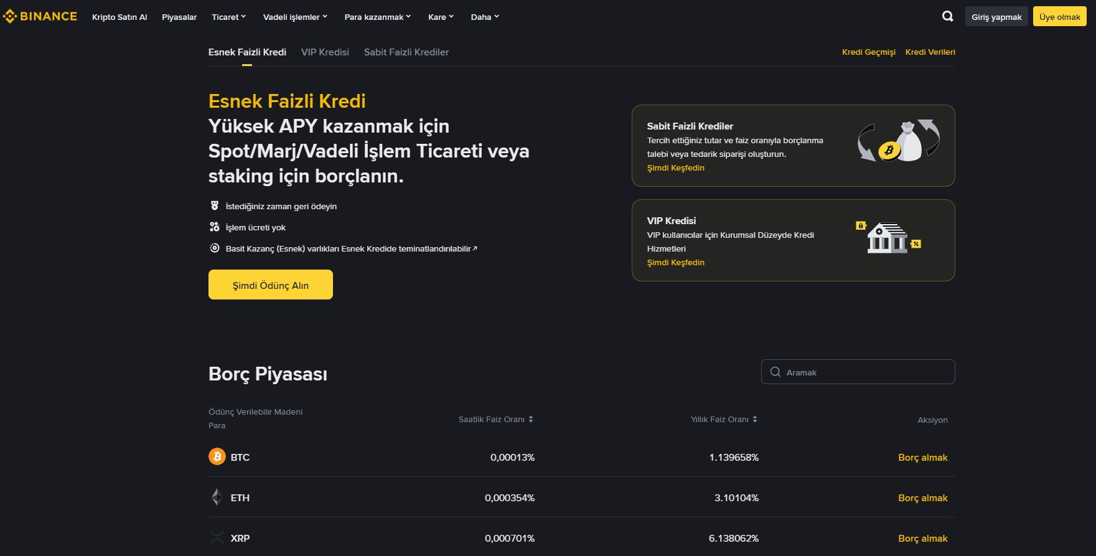
Task: Click Ödünç Verilebilir Madeni Para header
Action: click(255, 419)
